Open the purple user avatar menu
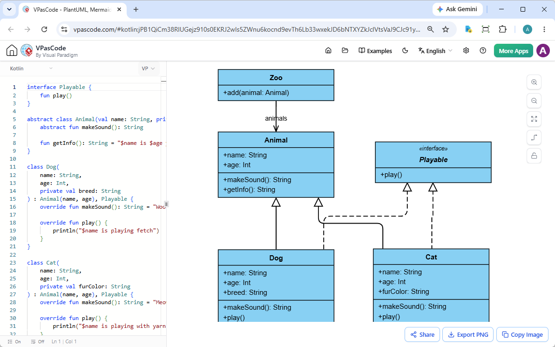Image resolution: width=555 pixels, height=347 pixels. (x=543, y=51)
